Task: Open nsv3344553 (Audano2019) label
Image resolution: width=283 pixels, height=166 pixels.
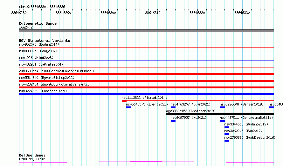Action: click(246, 124)
